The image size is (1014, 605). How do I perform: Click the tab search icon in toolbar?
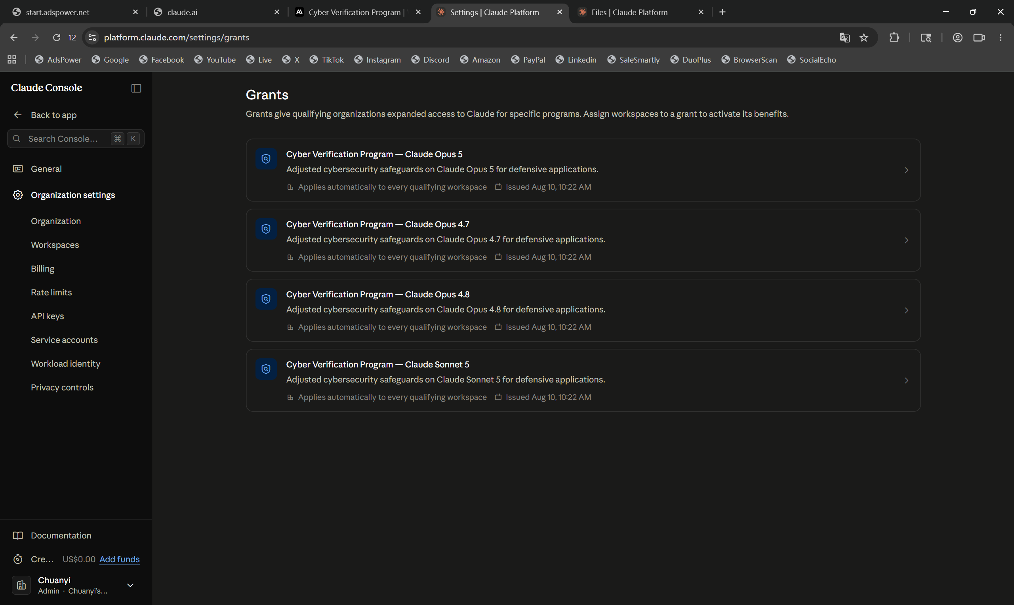(926, 38)
